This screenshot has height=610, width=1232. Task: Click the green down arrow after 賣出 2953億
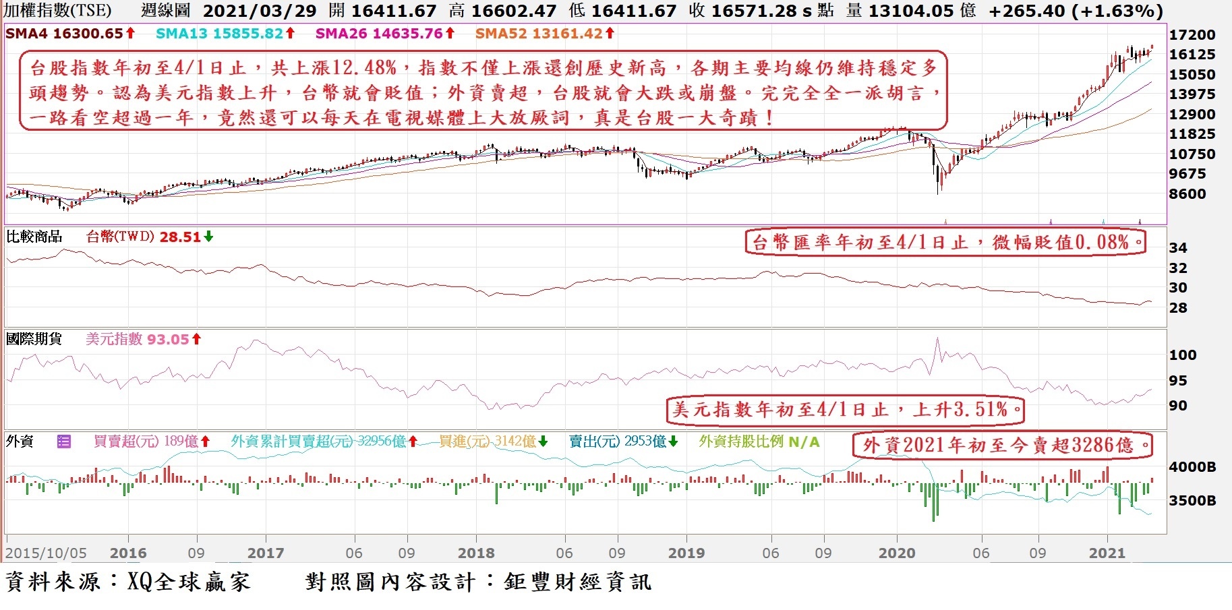click(673, 441)
